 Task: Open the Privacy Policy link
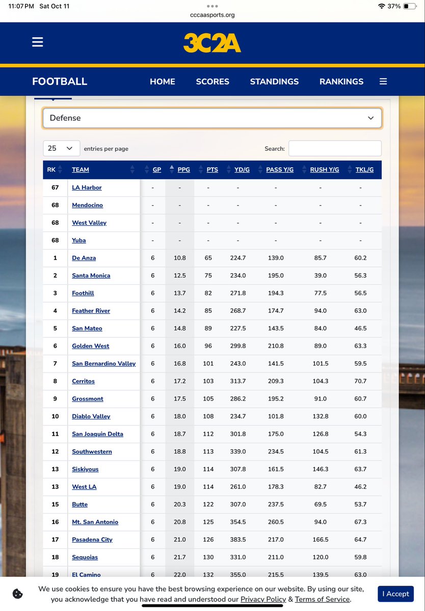263,599
